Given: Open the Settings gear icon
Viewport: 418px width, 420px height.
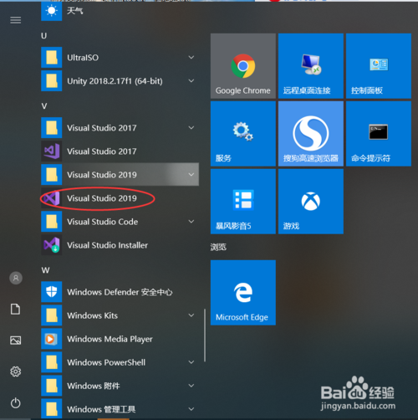Looking at the screenshot, I should click(16, 371).
